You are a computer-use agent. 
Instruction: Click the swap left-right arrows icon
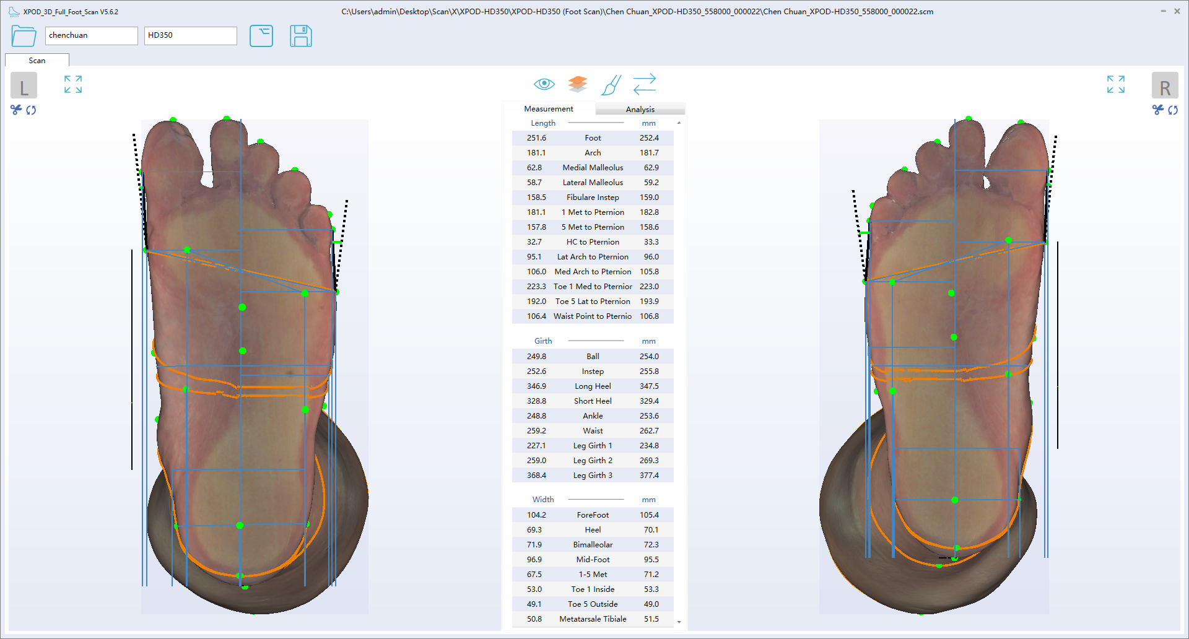[644, 84]
